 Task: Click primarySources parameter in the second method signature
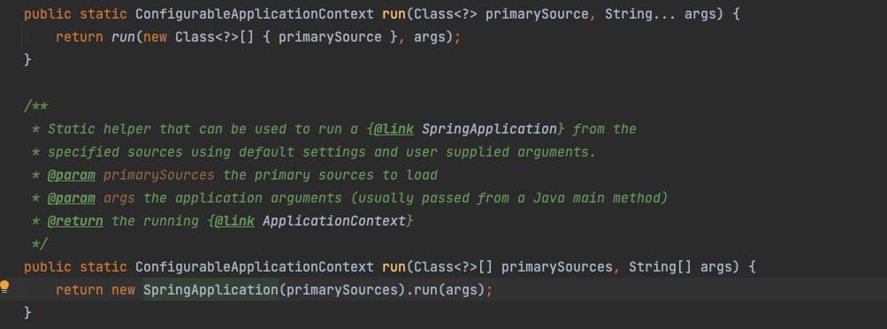pos(556,266)
